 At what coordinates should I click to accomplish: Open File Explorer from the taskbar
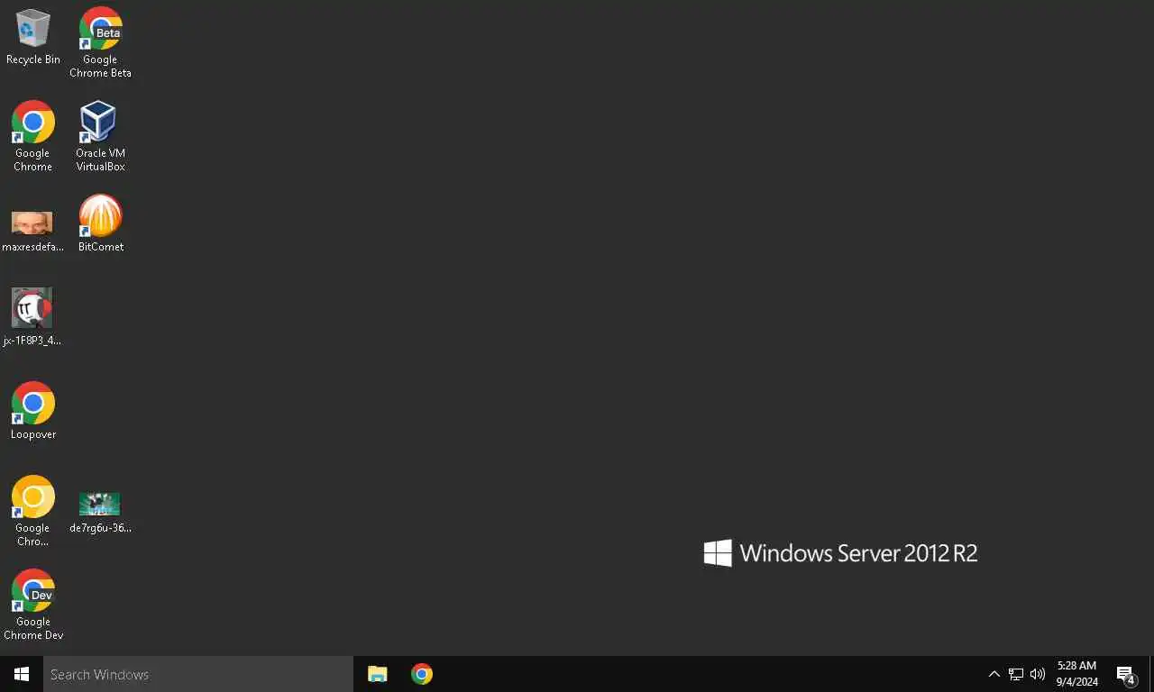(378, 674)
